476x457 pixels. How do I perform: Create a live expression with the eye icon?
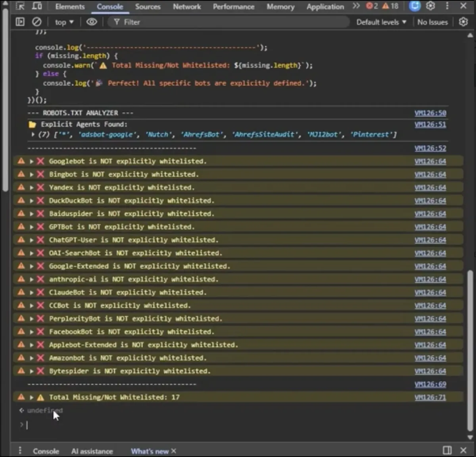click(92, 22)
